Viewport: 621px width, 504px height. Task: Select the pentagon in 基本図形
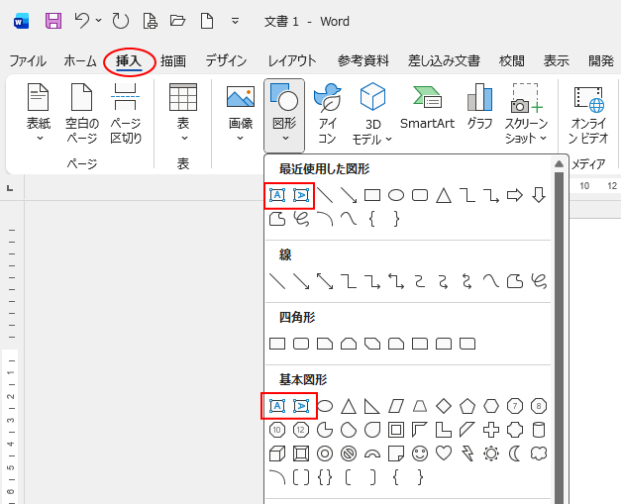[467, 406]
